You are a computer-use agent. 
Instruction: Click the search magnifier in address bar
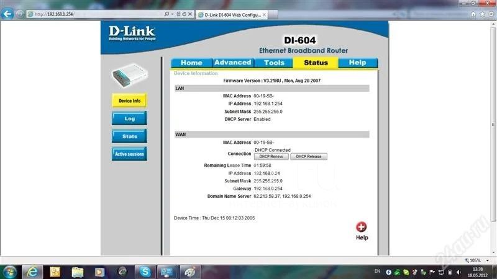pos(166,14)
